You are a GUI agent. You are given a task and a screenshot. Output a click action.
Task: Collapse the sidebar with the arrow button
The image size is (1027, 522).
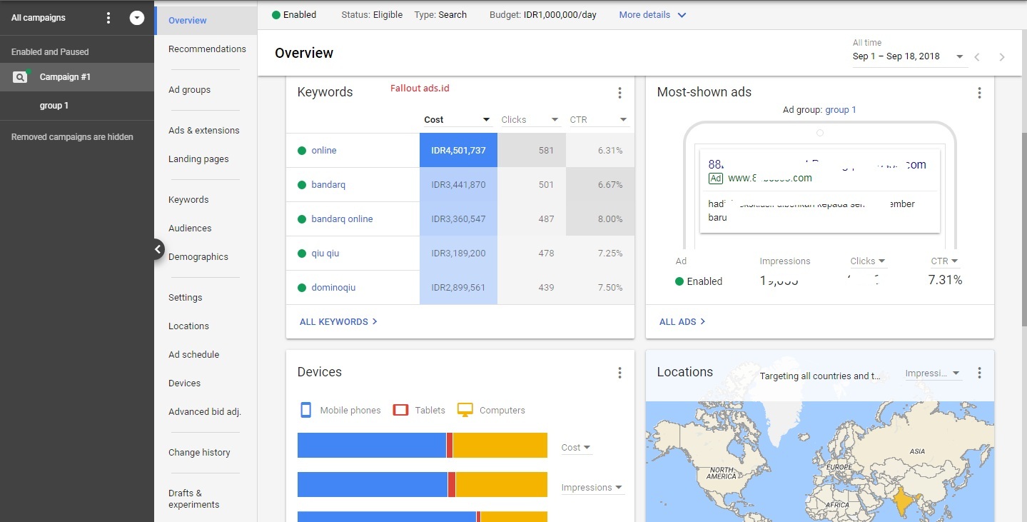(x=158, y=249)
